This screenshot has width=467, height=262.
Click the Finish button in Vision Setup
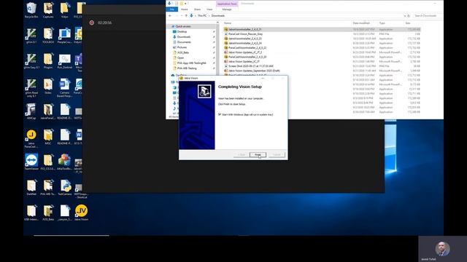coord(258,155)
